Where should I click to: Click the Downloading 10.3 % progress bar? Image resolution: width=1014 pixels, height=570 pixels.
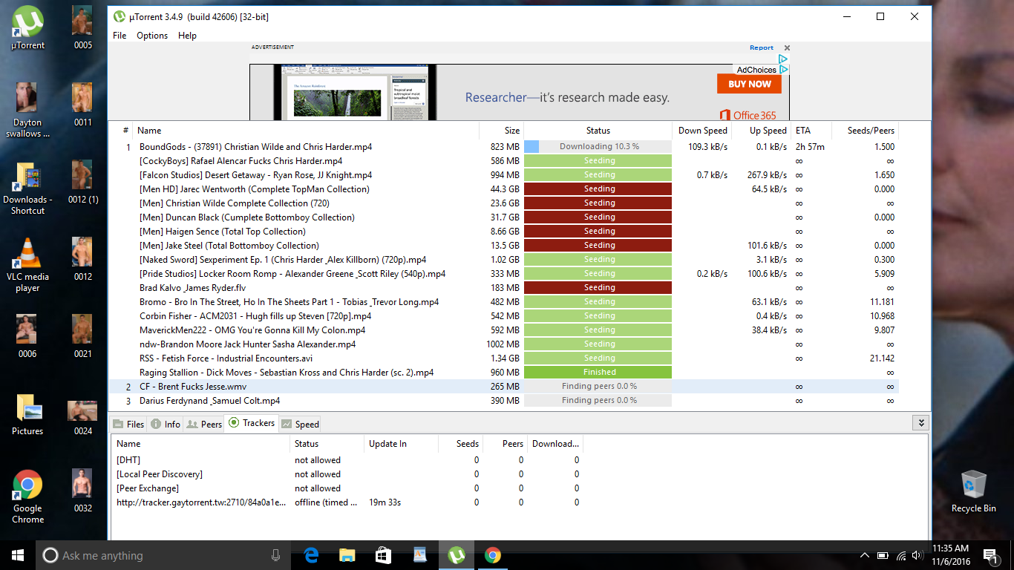tap(598, 147)
